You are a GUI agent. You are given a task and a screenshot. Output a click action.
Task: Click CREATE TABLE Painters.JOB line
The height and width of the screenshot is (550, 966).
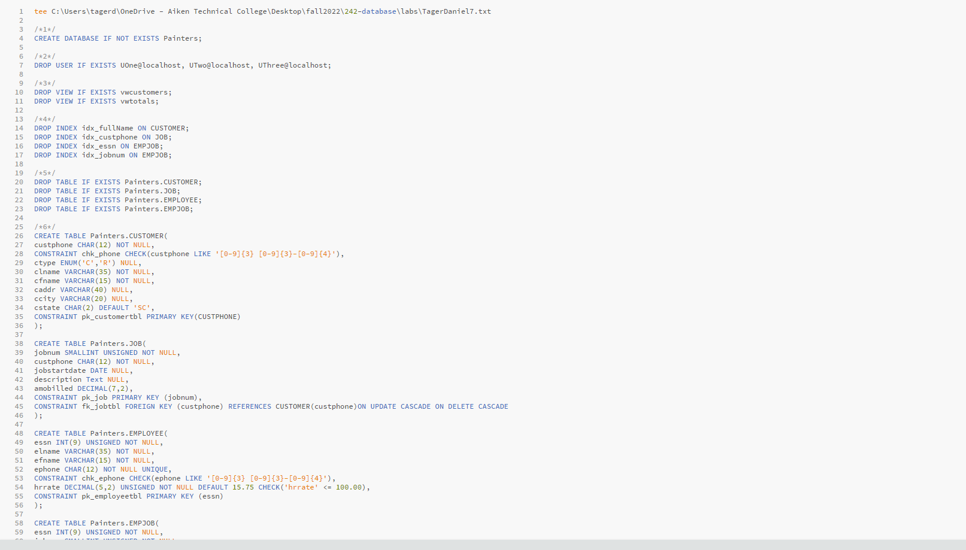[90, 344]
